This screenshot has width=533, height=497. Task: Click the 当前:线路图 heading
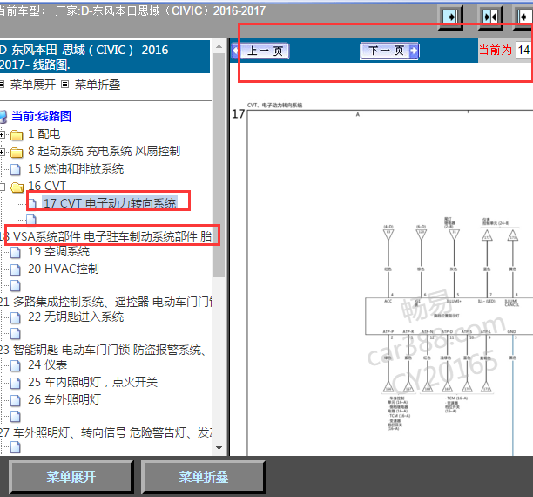coord(42,116)
